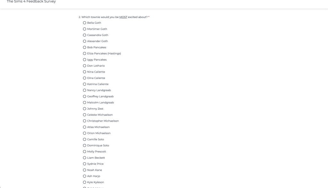The image size is (328, 188).
Task: Choose Mortimer Goth as most exciting townie
Action: click(x=85, y=29)
